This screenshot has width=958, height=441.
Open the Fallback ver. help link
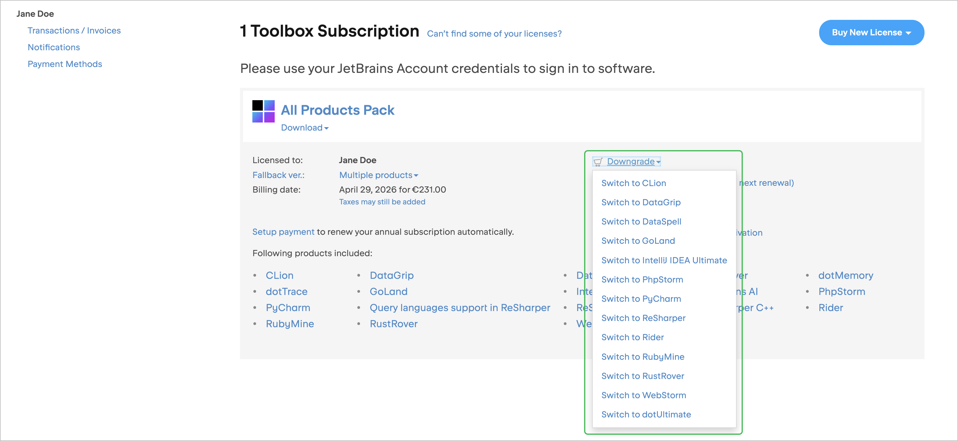click(x=278, y=175)
